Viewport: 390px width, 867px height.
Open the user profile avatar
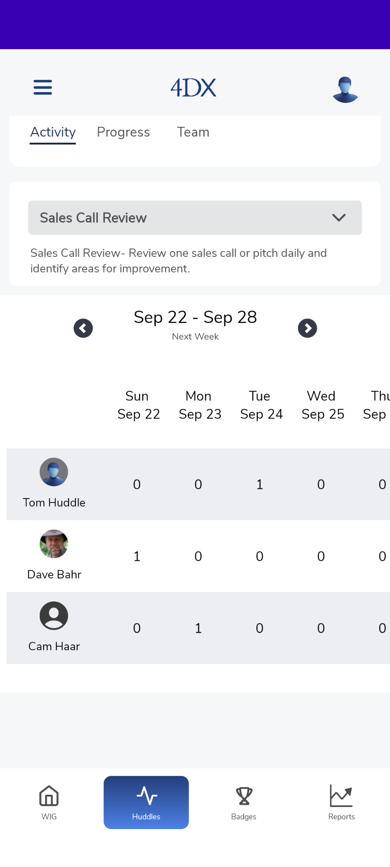click(345, 89)
